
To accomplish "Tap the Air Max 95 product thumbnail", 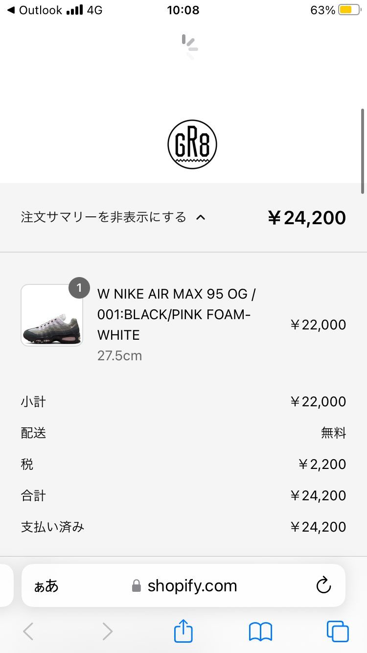I will pyautogui.click(x=52, y=315).
